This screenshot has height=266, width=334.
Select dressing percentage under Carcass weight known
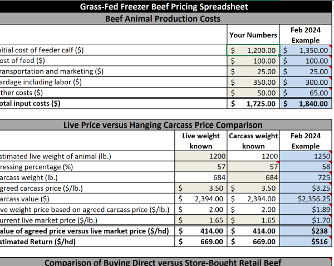pyautogui.click(x=253, y=167)
